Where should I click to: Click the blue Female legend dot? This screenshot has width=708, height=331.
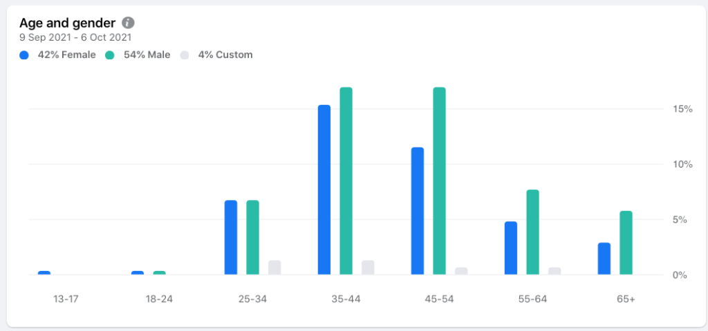coord(24,55)
